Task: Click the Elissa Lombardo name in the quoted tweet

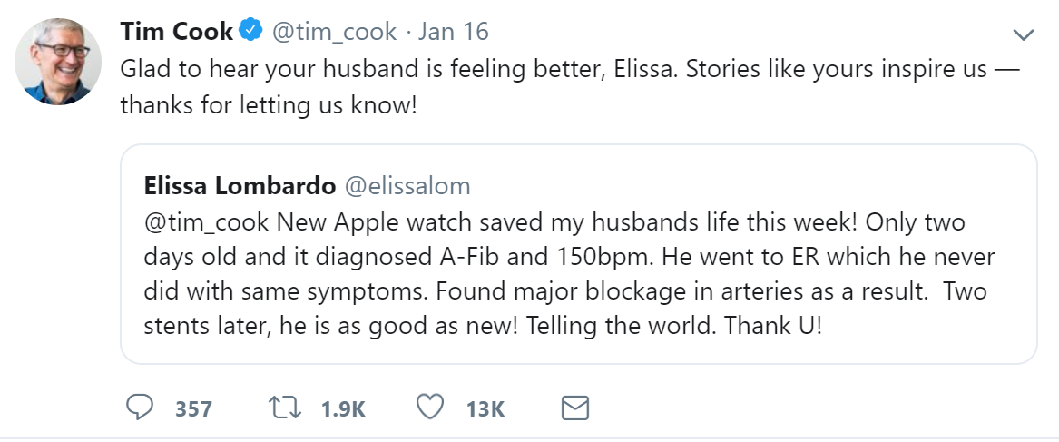Action: 239,186
